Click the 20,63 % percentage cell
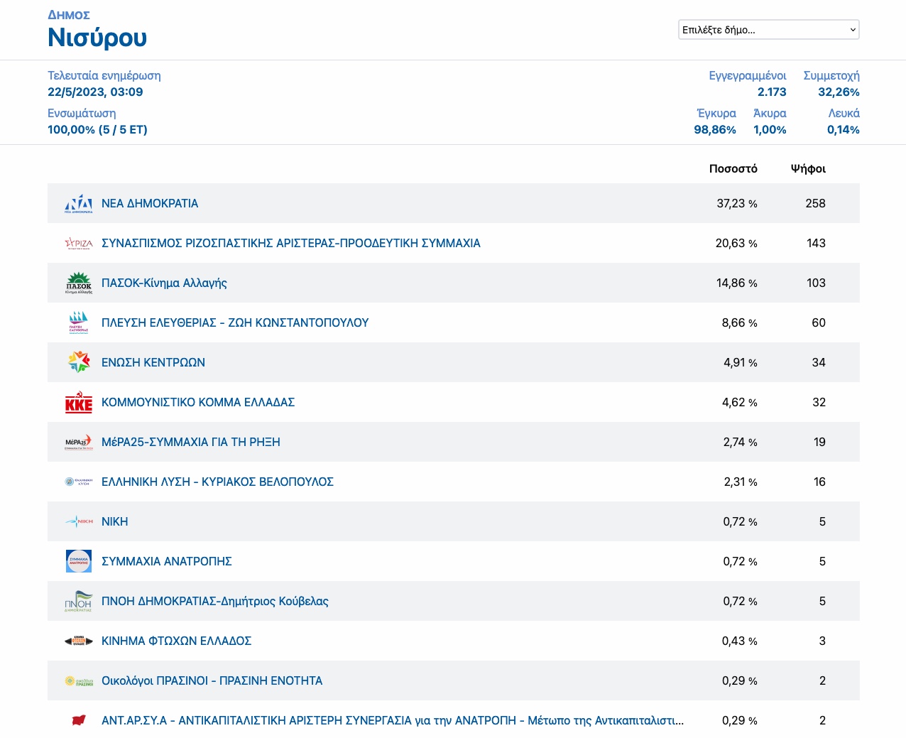The image size is (906, 738). pos(736,243)
